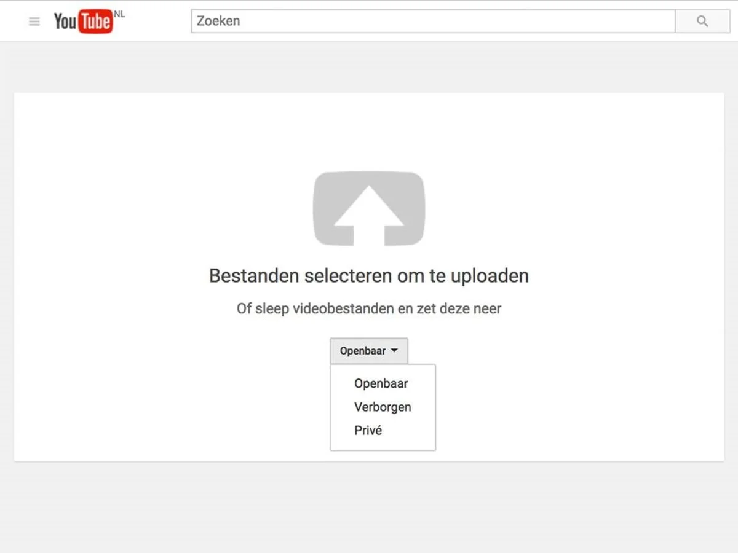Click empty space below Privé in menu
This screenshot has width=738, height=553.
pyautogui.click(x=383, y=444)
